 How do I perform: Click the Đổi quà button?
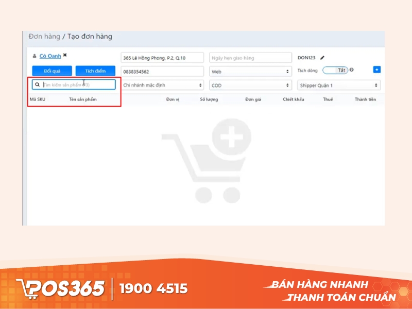tap(52, 71)
